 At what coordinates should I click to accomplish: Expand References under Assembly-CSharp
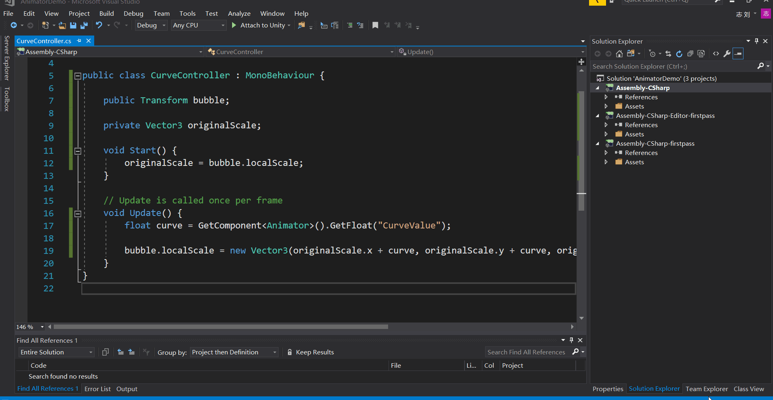[x=606, y=97]
